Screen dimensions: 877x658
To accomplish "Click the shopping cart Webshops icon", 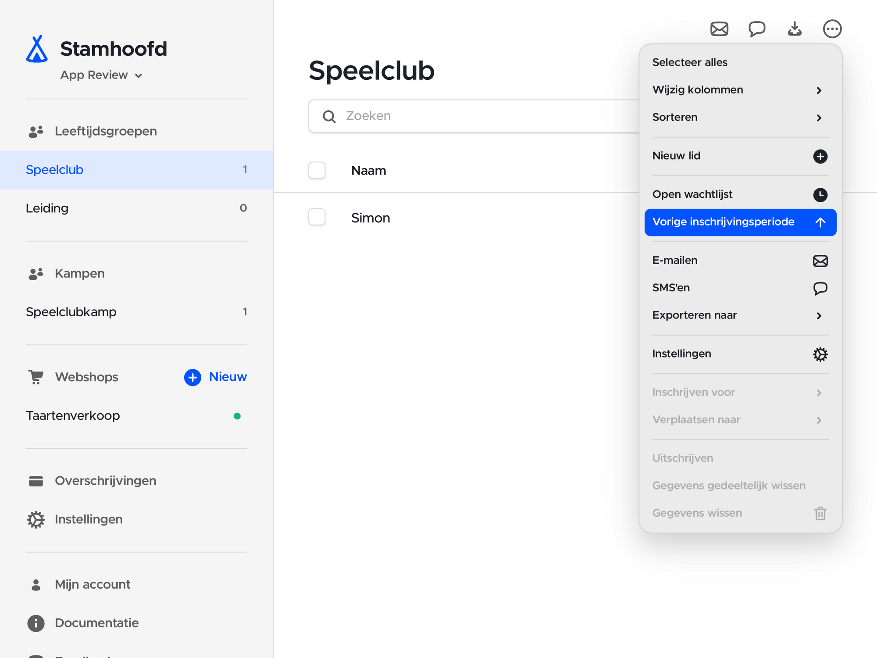I will tap(36, 377).
